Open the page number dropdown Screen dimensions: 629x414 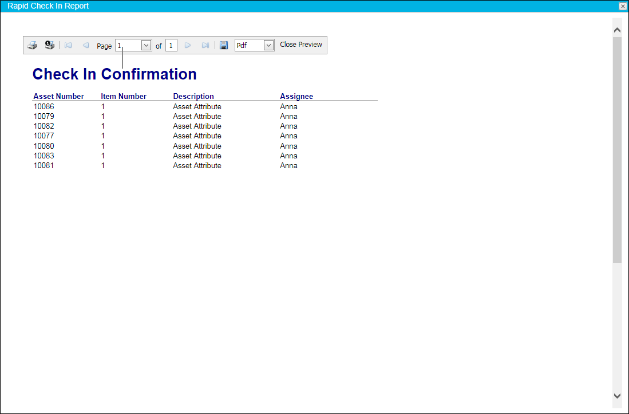point(147,46)
